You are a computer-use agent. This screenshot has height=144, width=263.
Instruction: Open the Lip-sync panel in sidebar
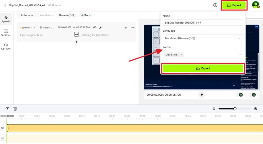6,46
